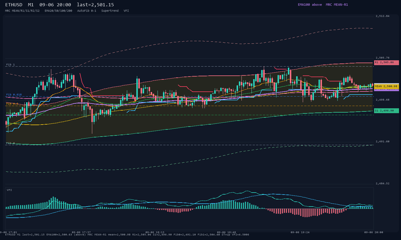
Task: Click the '09-06 17:37' time axis label
Action: pyautogui.click(x=81, y=232)
